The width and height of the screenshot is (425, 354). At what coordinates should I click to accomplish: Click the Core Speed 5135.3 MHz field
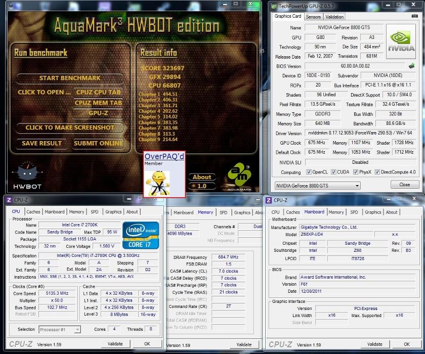[x=57, y=293]
